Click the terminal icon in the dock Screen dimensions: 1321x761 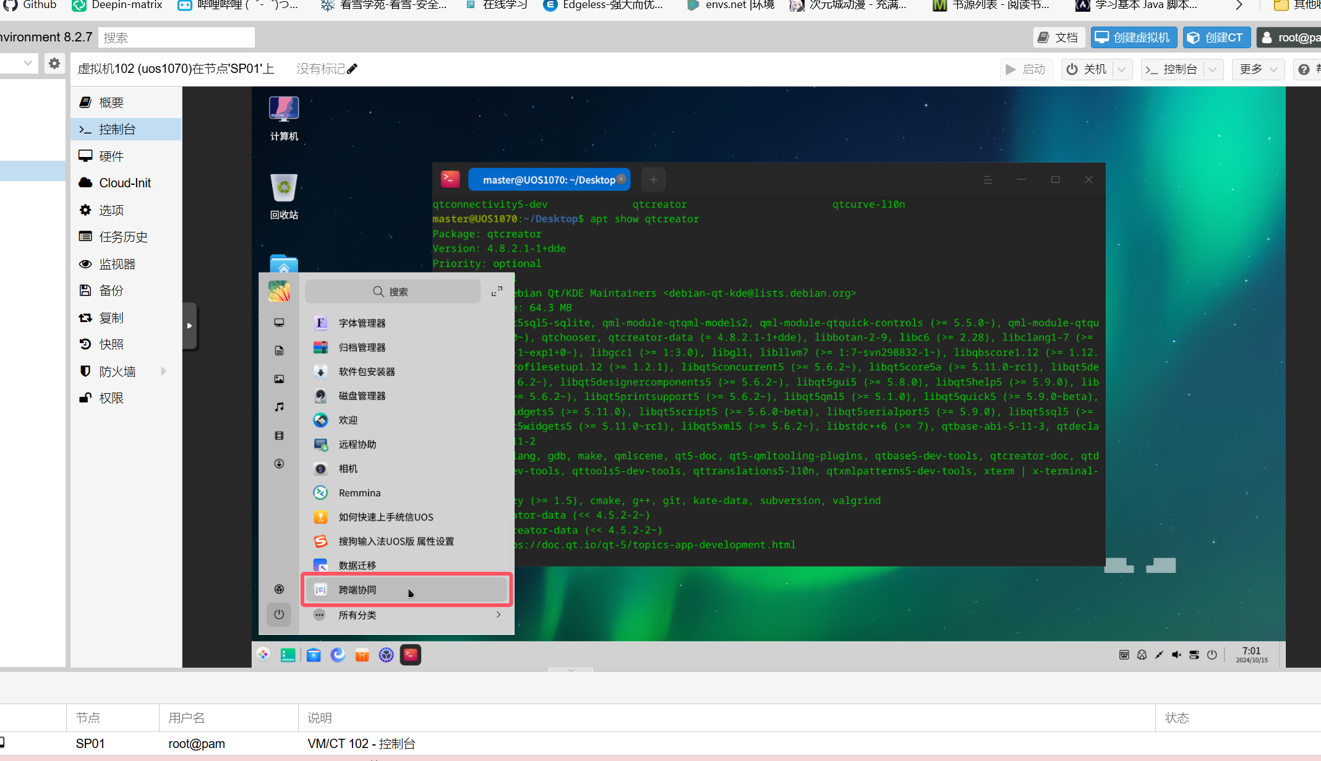coord(411,655)
